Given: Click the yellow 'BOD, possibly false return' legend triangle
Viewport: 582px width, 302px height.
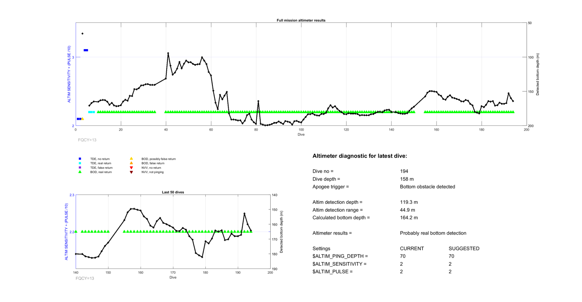Looking at the screenshot, I should (x=131, y=158).
